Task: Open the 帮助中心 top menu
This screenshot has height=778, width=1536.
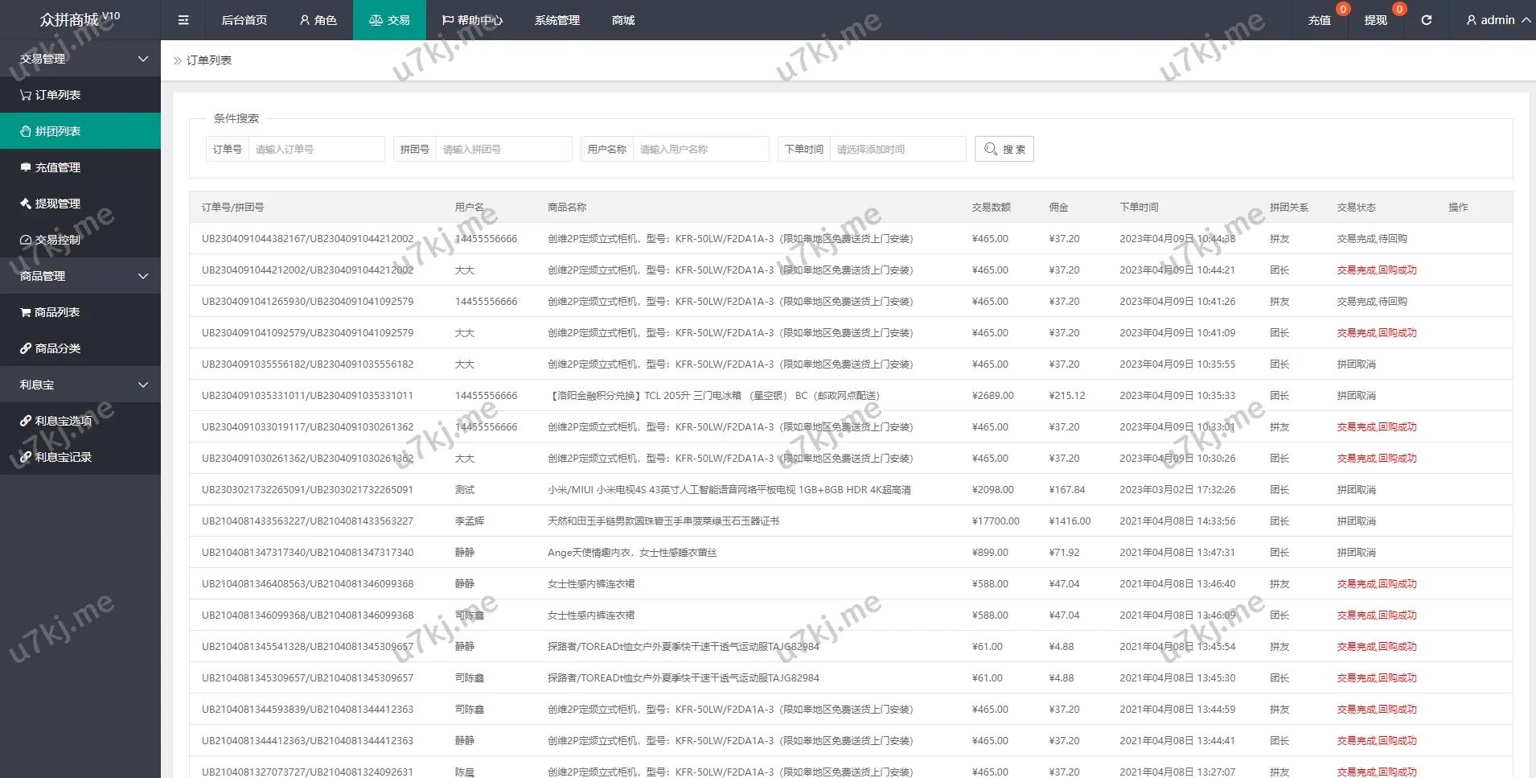Action: (472, 20)
